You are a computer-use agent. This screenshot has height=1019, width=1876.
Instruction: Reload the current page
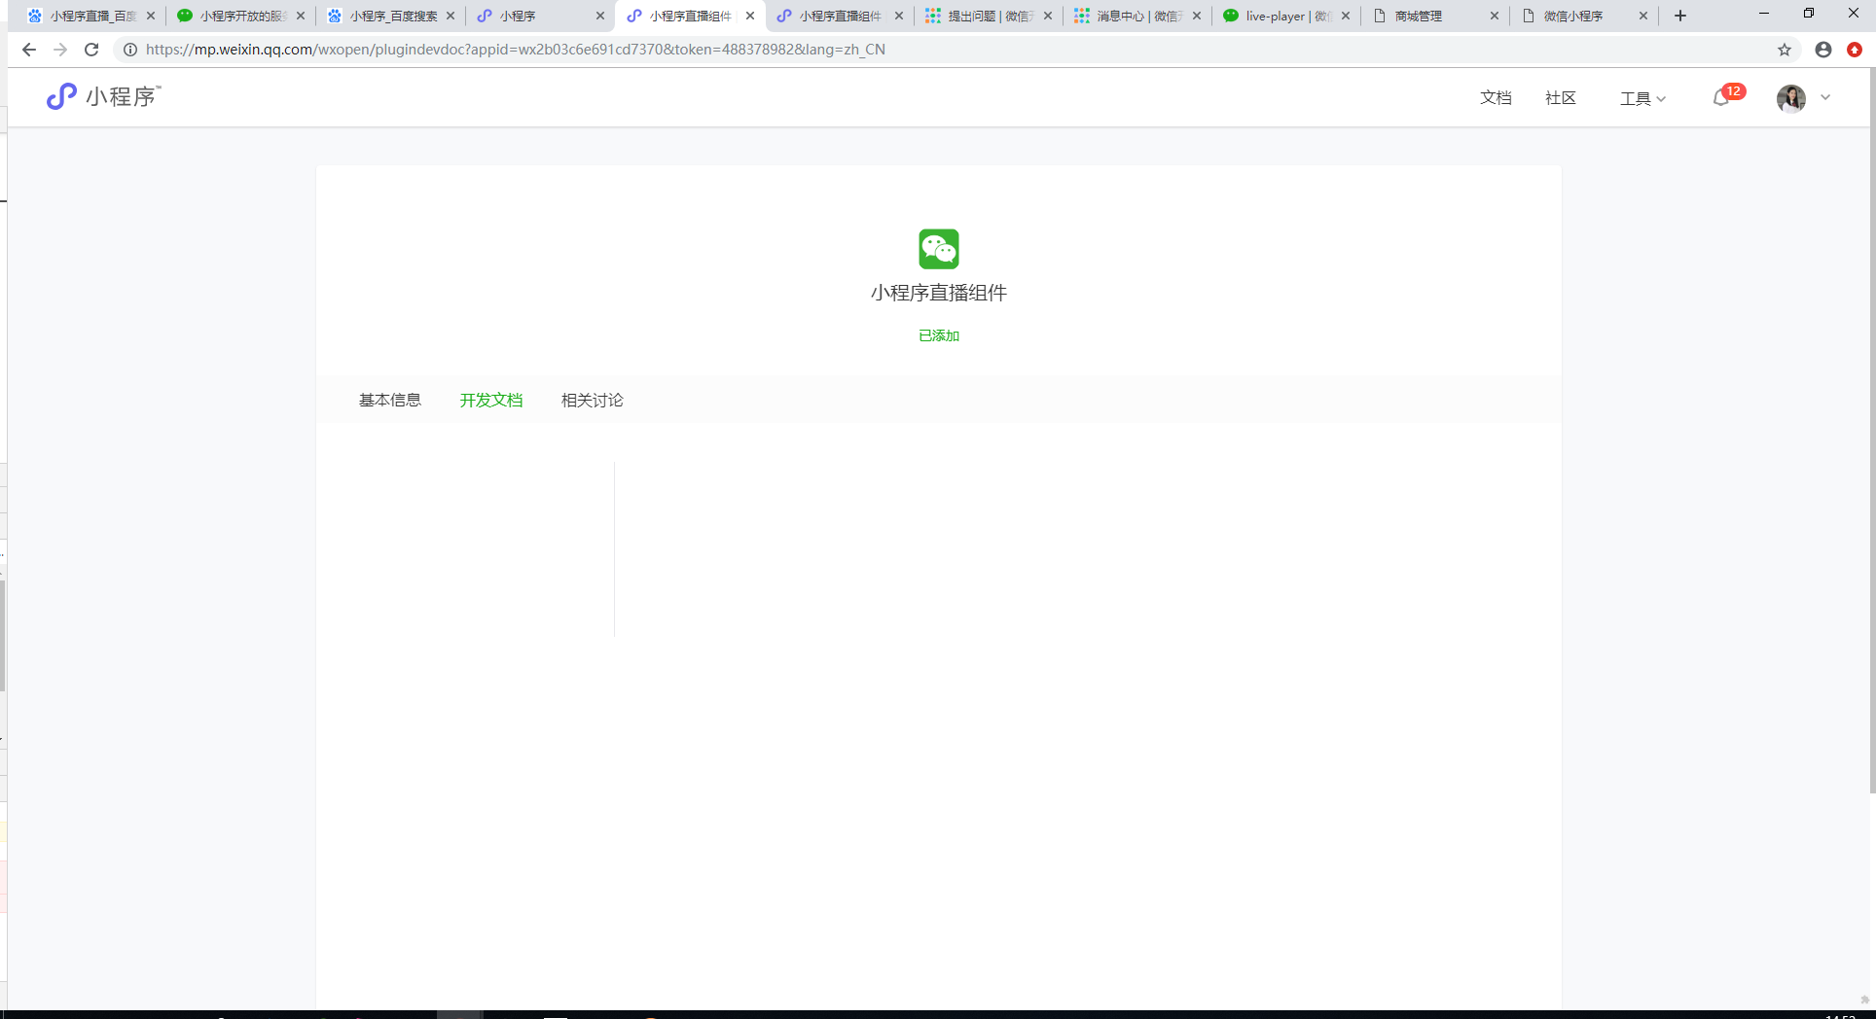tap(91, 50)
